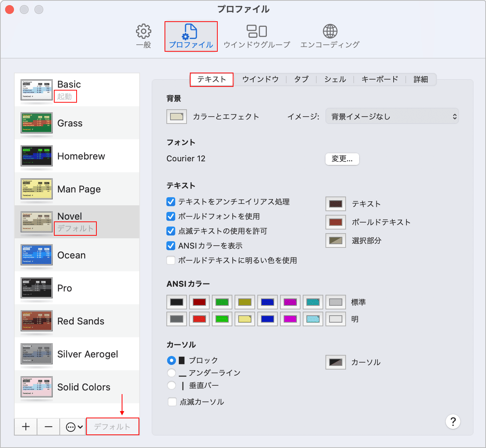Screen dimensions: 486x448
Task: Open the シェル tab
Action: tap(335, 80)
